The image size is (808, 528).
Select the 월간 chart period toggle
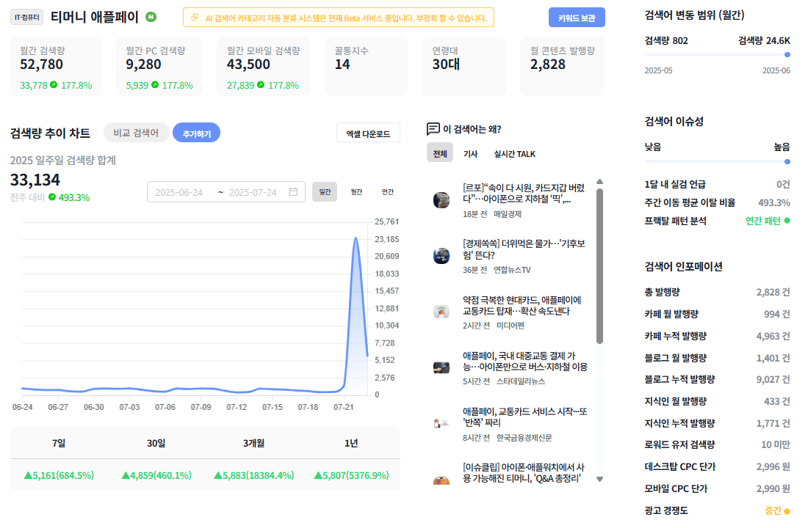point(356,192)
